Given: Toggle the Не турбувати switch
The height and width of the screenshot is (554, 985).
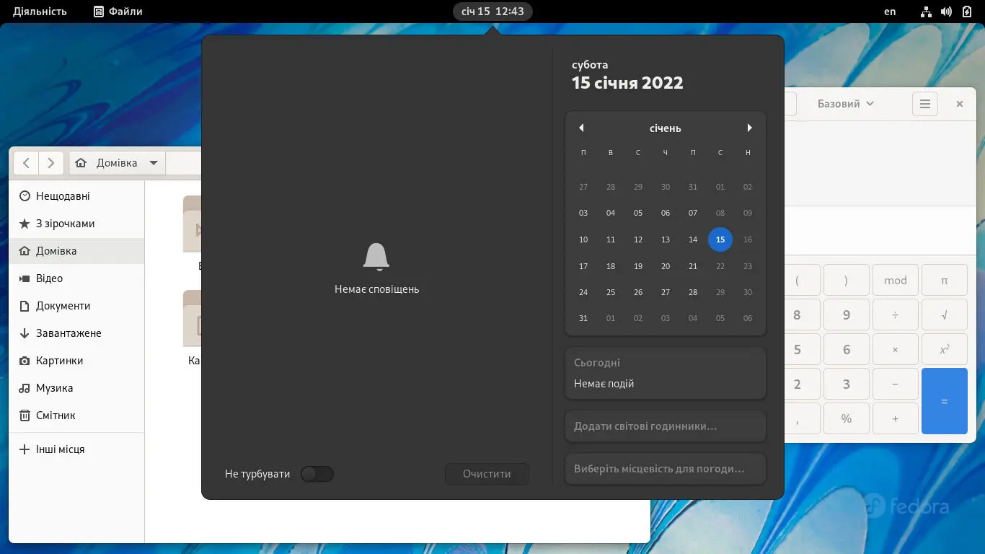Looking at the screenshot, I should point(317,474).
